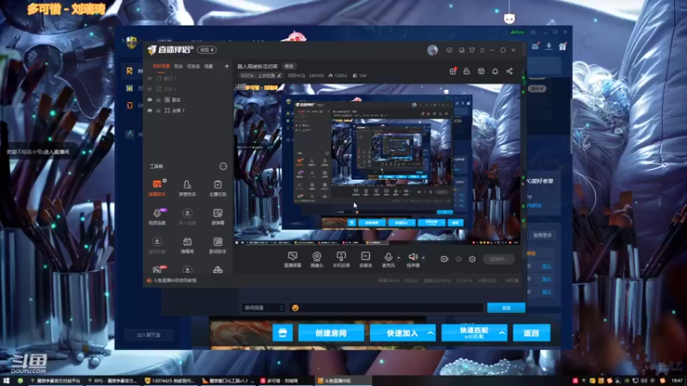This screenshot has width=687, height=386.
Task: Open the 主播任务 tool icon
Action: pyautogui.click(x=218, y=187)
